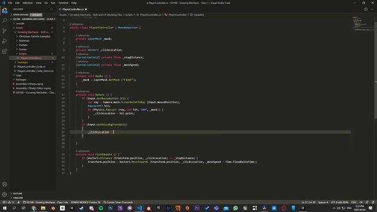377x212 pixels.
Task: Open Microsoft Teams from taskbar
Action: click(x=216, y=208)
